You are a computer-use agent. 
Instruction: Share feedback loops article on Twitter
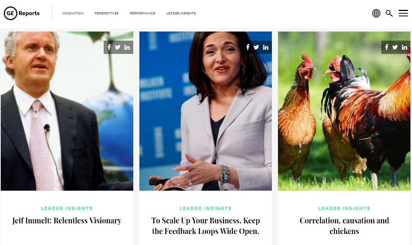(x=256, y=47)
